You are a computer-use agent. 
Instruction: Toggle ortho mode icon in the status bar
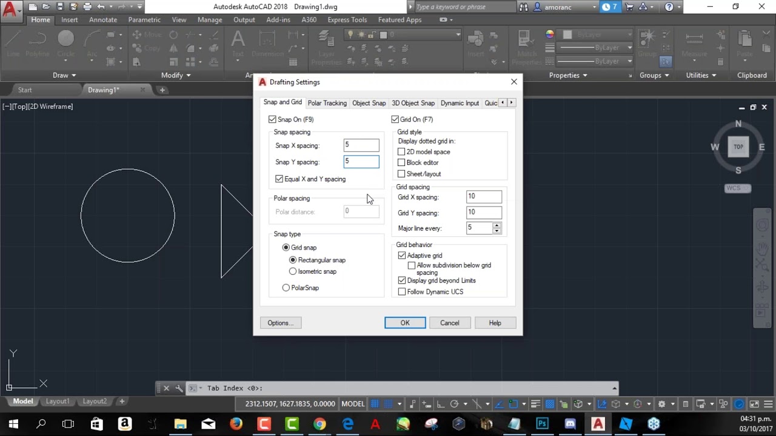440,404
